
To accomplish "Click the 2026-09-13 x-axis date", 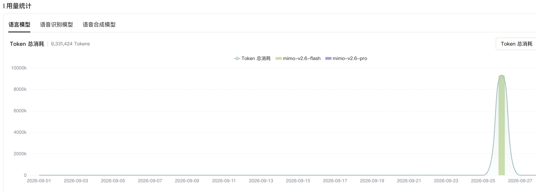I will 261,181.
